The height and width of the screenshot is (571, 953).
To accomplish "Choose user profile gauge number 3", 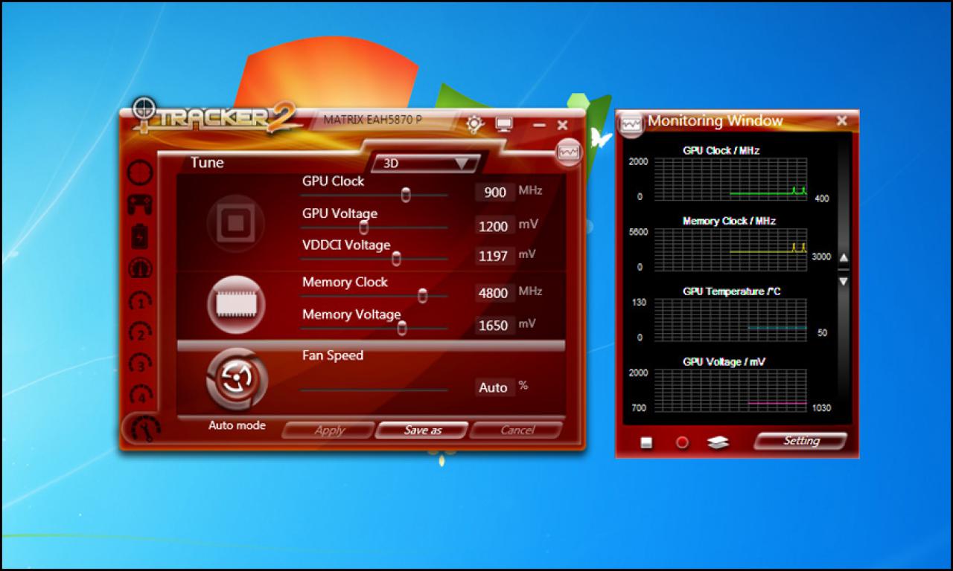I will pyautogui.click(x=140, y=363).
